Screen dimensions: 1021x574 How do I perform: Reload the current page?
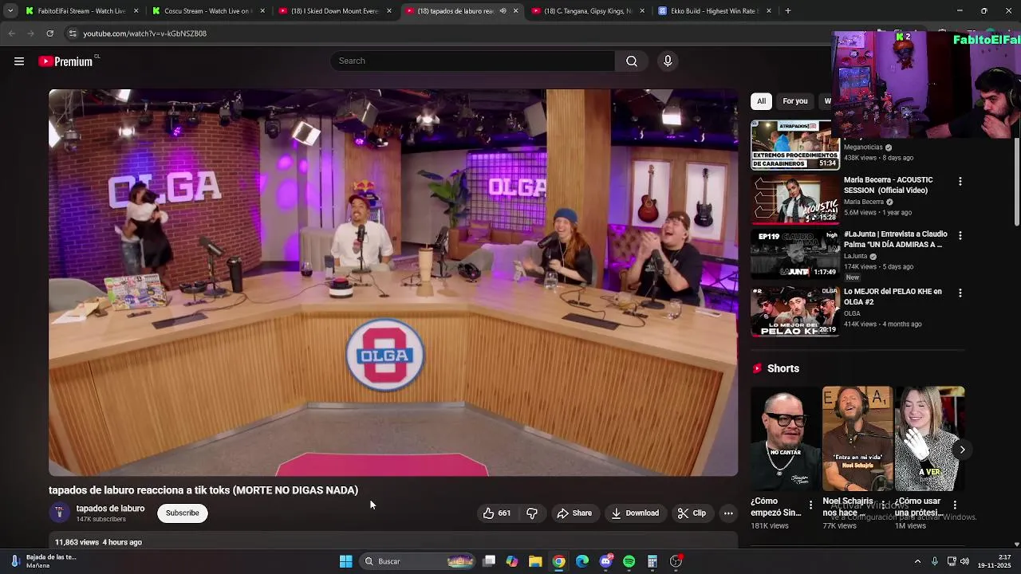[49, 33]
